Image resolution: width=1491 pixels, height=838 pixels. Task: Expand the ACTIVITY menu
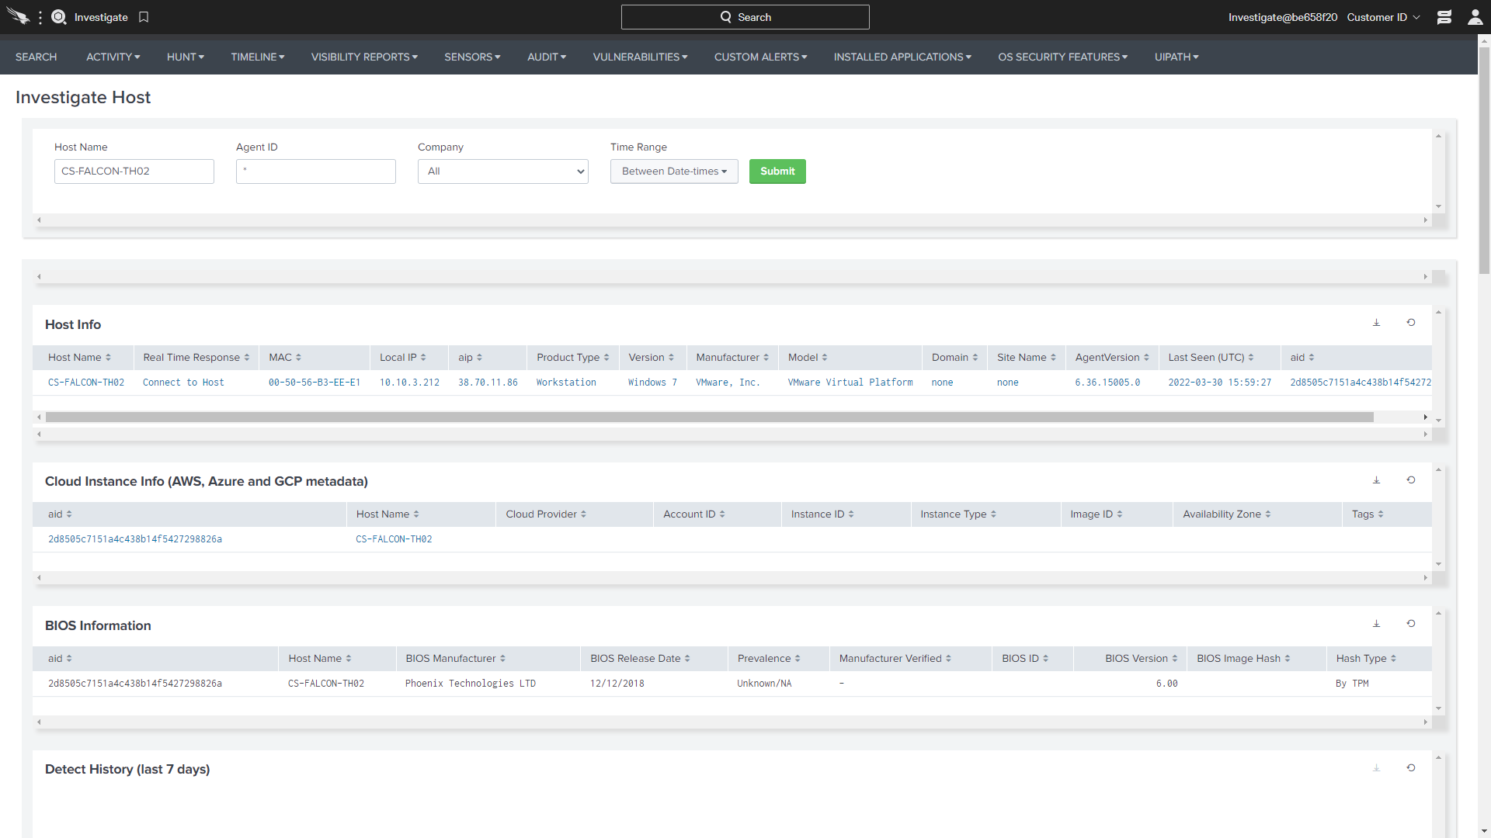point(113,57)
